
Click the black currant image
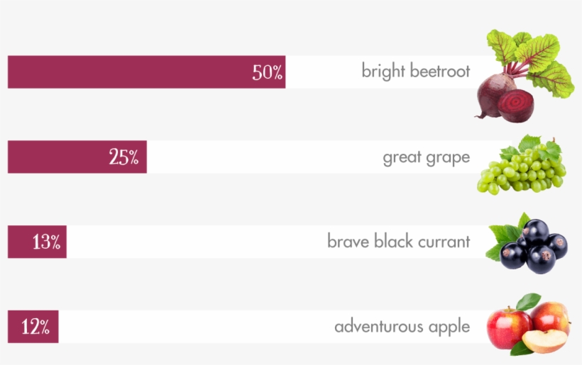[x=527, y=243]
